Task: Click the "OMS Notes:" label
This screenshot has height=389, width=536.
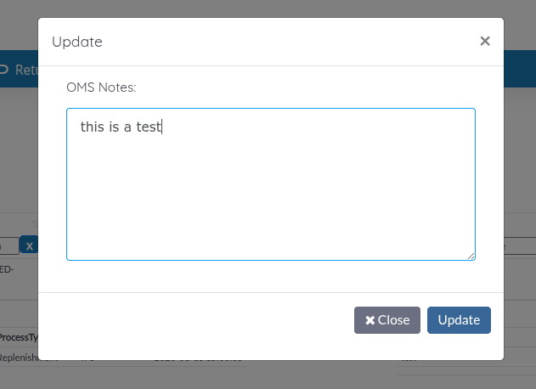Action: [101, 87]
